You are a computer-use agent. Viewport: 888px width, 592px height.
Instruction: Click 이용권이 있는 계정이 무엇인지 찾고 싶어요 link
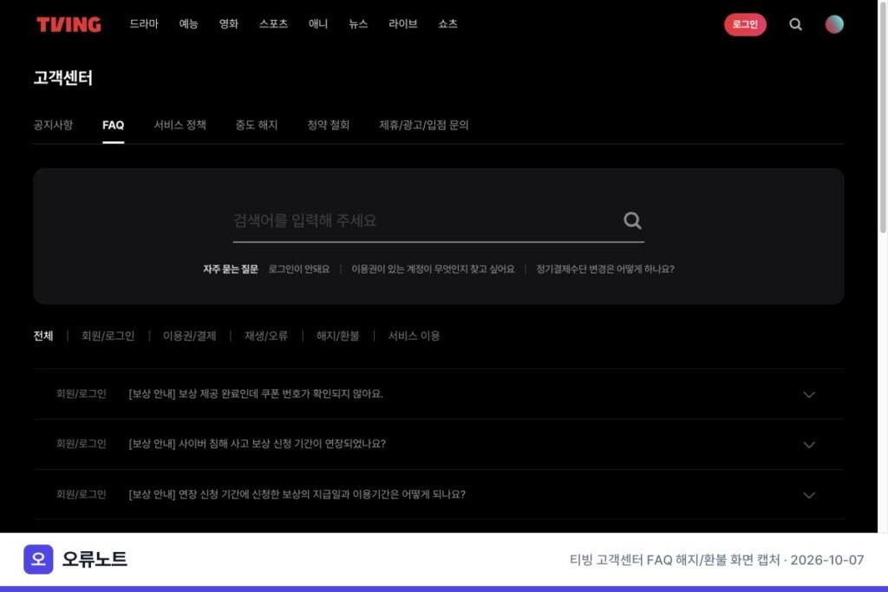pyautogui.click(x=434, y=269)
